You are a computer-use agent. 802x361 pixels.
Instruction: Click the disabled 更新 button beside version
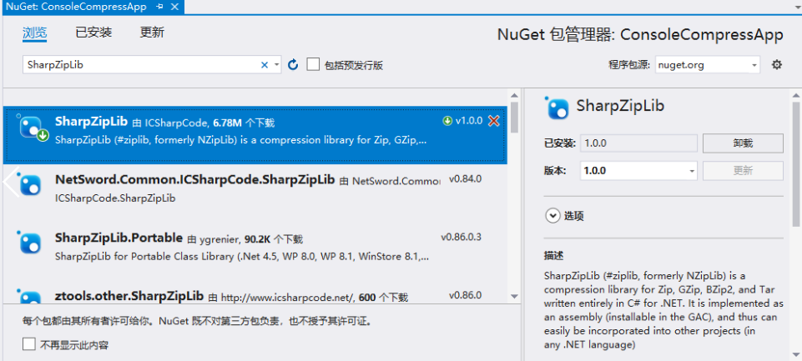click(x=743, y=171)
